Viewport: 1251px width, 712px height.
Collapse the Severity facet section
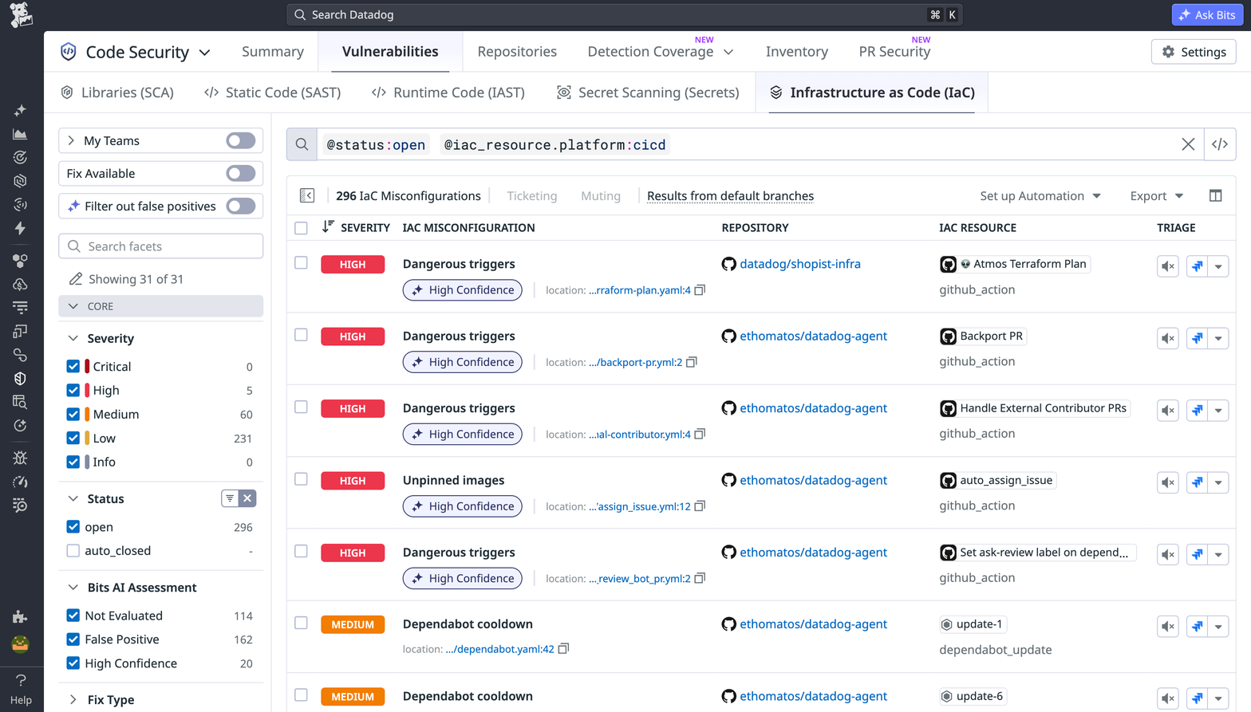(73, 338)
